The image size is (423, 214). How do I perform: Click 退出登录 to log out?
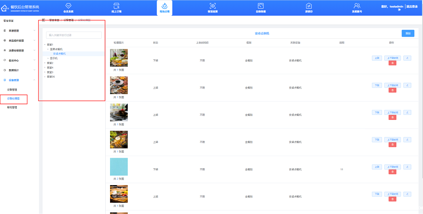point(412,7)
